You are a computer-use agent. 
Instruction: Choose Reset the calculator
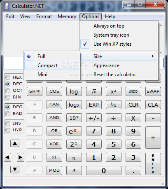(119, 75)
